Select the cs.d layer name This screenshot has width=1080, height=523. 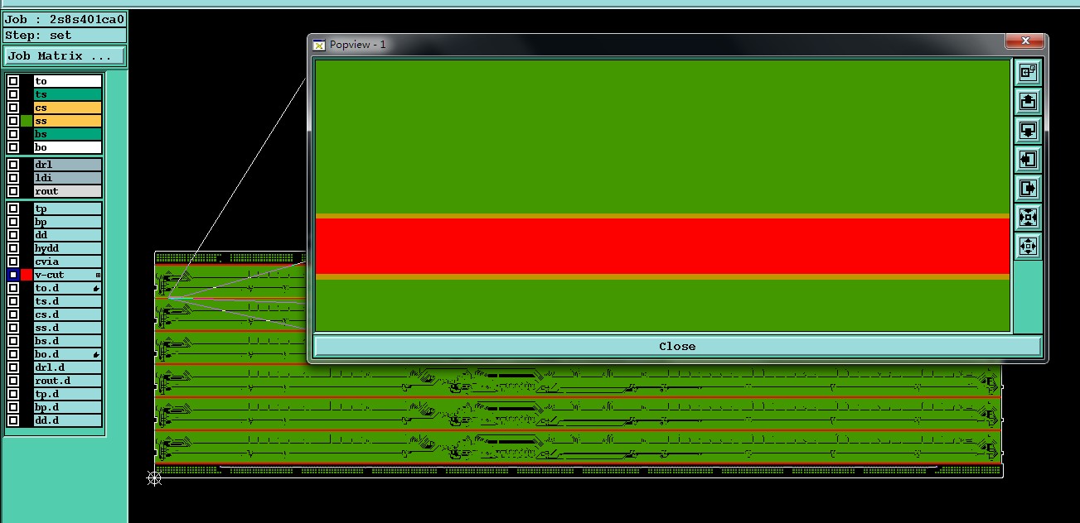(x=68, y=314)
